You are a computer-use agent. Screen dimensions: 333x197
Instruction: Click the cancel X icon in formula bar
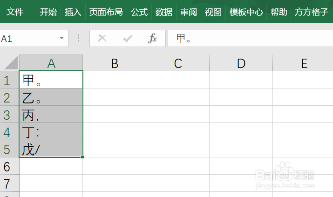[102, 39]
